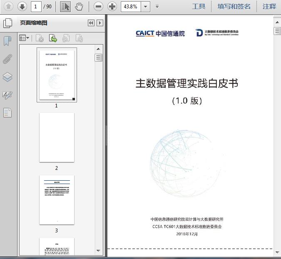Click the thumbnail panel scrollbar handle
This screenshot has width=281, height=259.
(98, 57)
